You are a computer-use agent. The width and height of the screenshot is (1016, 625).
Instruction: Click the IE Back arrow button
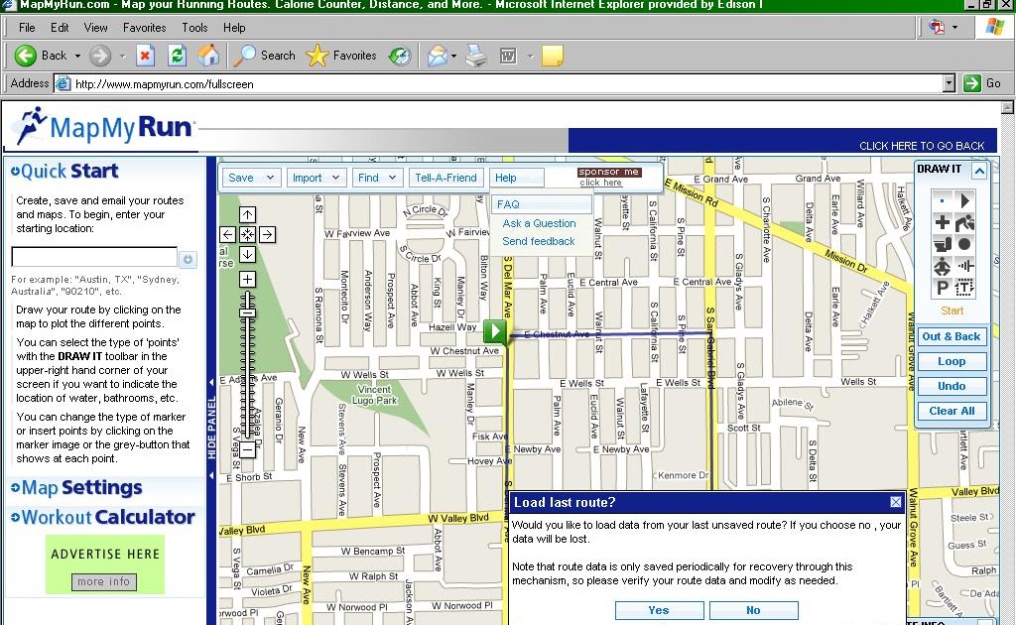(x=25, y=56)
